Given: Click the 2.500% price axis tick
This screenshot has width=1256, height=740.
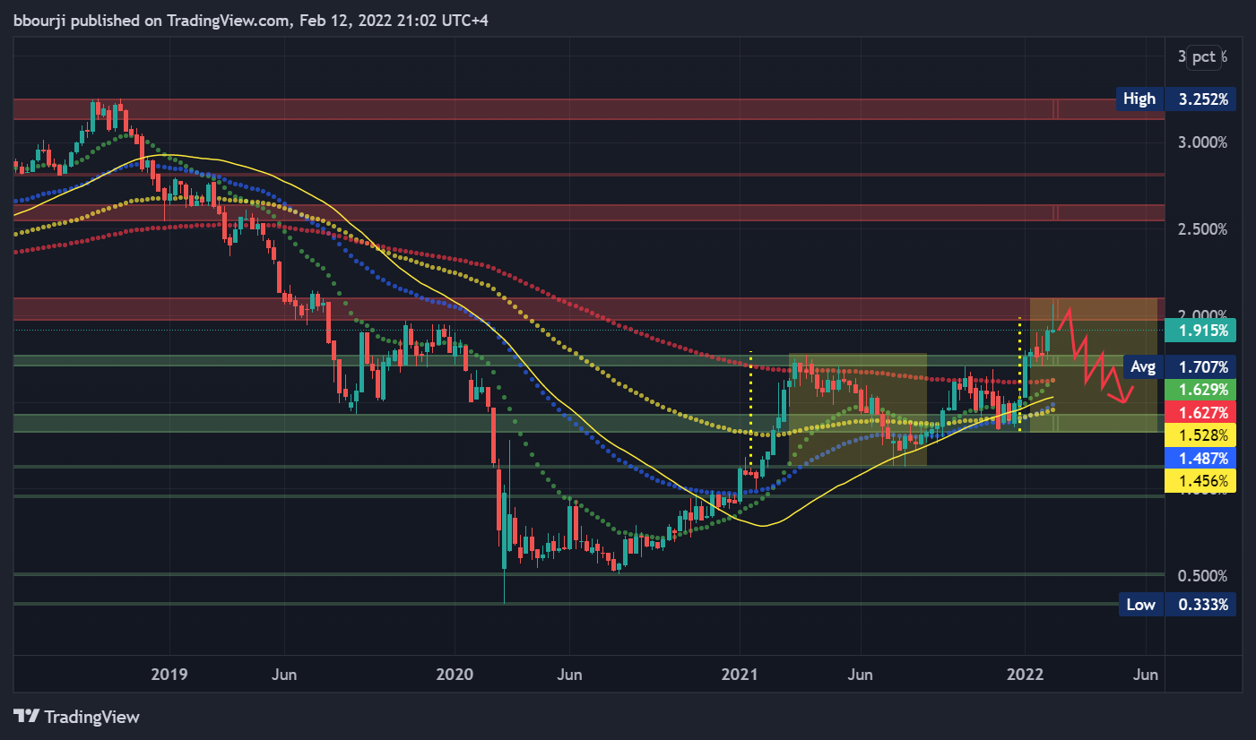Looking at the screenshot, I should click(1201, 228).
